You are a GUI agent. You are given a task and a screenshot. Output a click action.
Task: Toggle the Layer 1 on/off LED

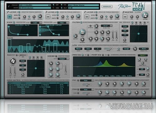[19, 12]
